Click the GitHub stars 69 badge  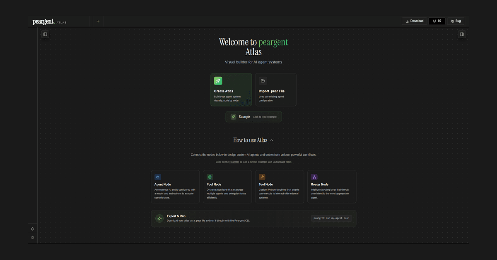pyautogui.click(x=437, y=21)
